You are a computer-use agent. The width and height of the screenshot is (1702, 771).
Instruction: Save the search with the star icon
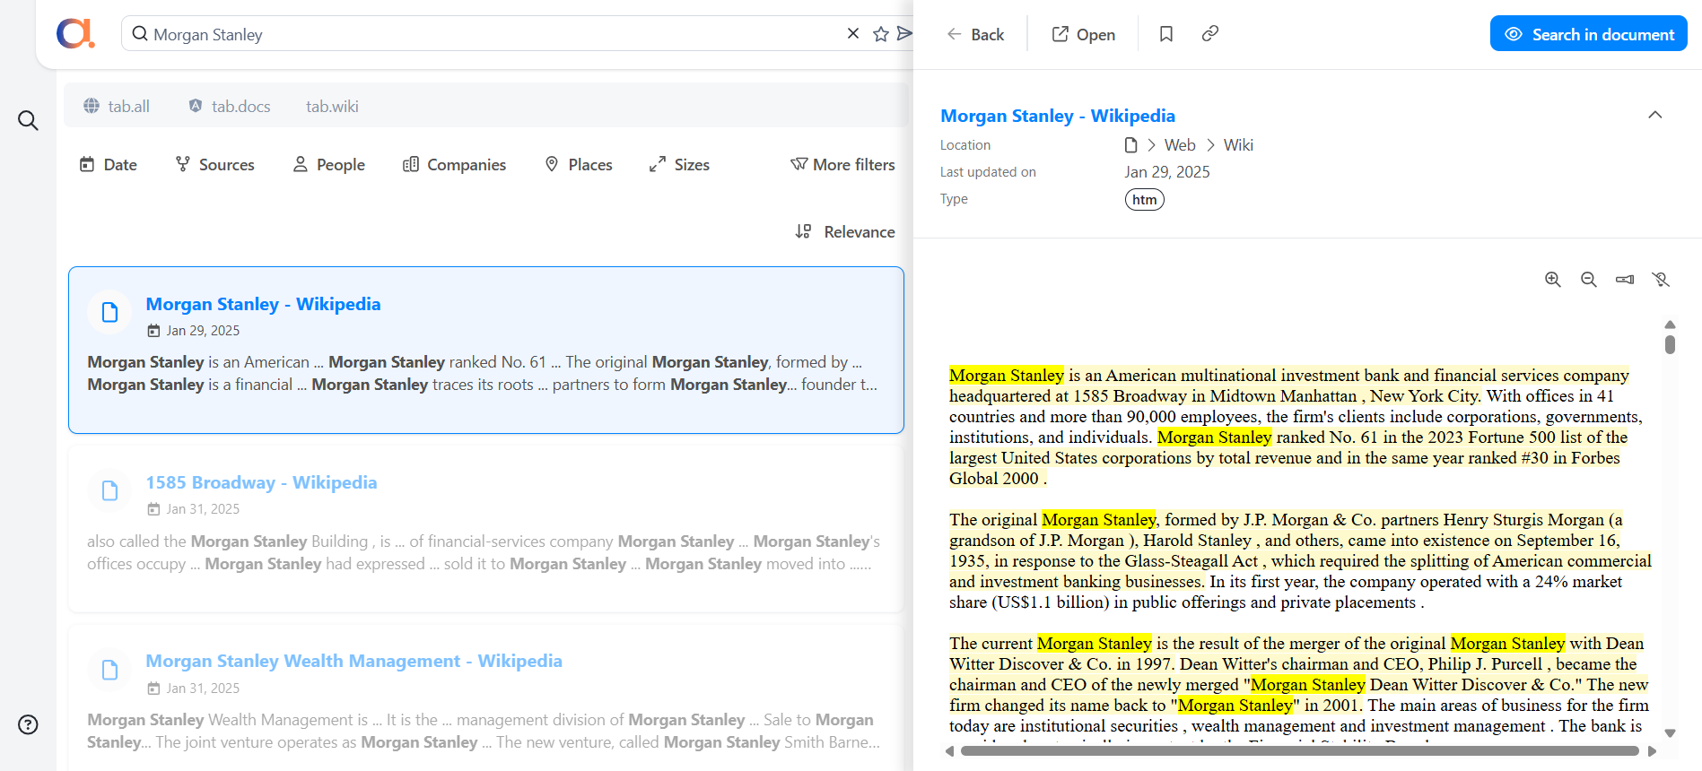click(x=881, y=34)
